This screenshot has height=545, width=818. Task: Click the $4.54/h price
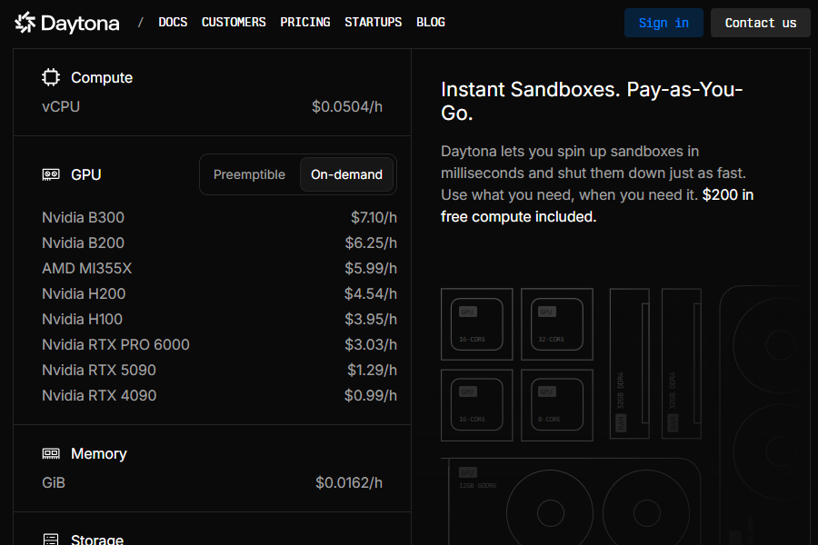(371, 294)
